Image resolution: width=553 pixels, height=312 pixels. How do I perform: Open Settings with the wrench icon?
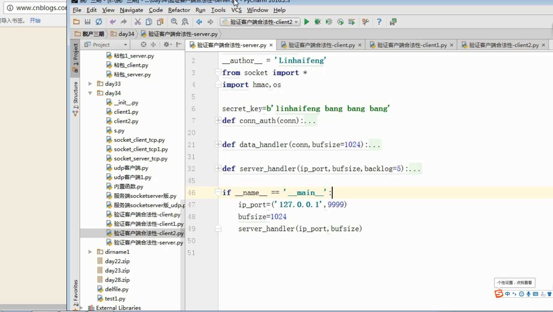(x=365, y=22)
